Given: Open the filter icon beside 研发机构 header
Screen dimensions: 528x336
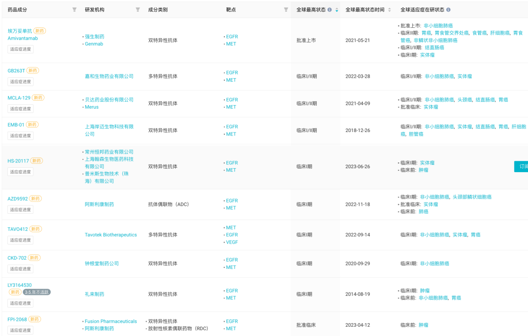Looking at the screenshot, I should click(138, 10).
